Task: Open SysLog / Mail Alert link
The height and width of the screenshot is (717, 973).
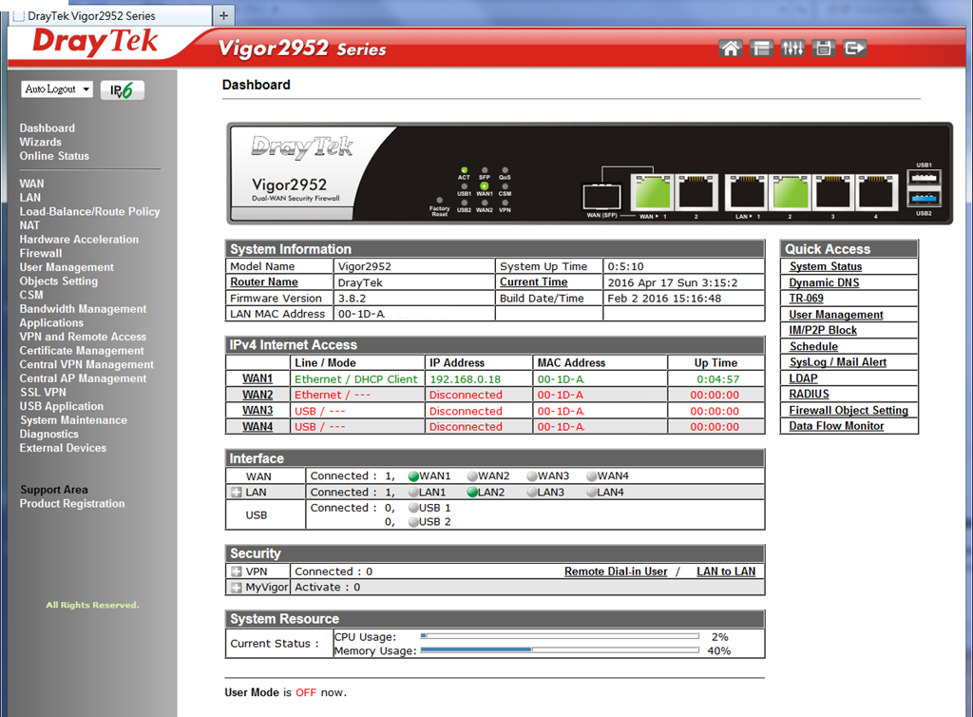Action: click(838, 362)
